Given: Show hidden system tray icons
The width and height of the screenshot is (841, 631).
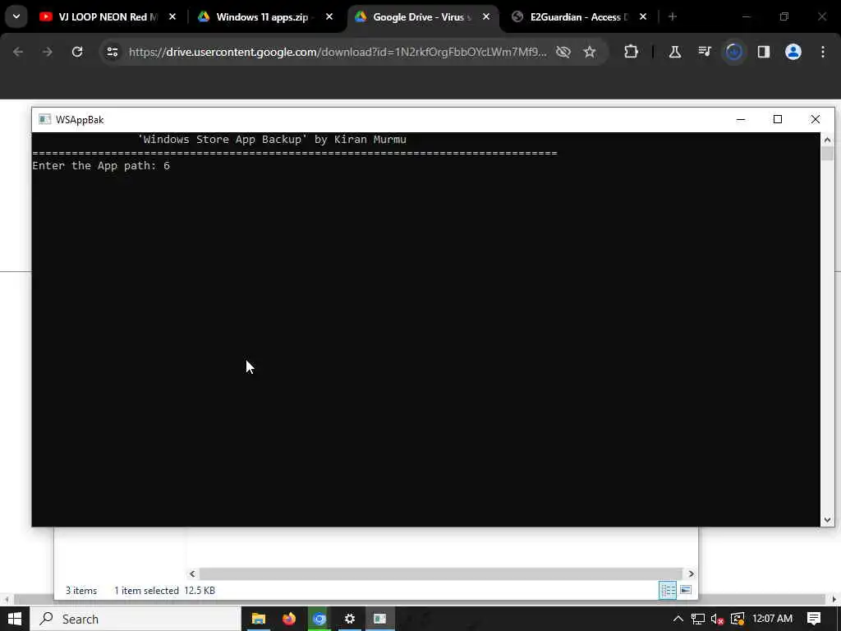Looking at the screenshot, I should 678,619.
